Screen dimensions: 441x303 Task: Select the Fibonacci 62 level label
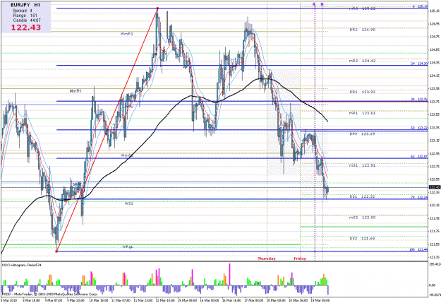coord(419,156)
